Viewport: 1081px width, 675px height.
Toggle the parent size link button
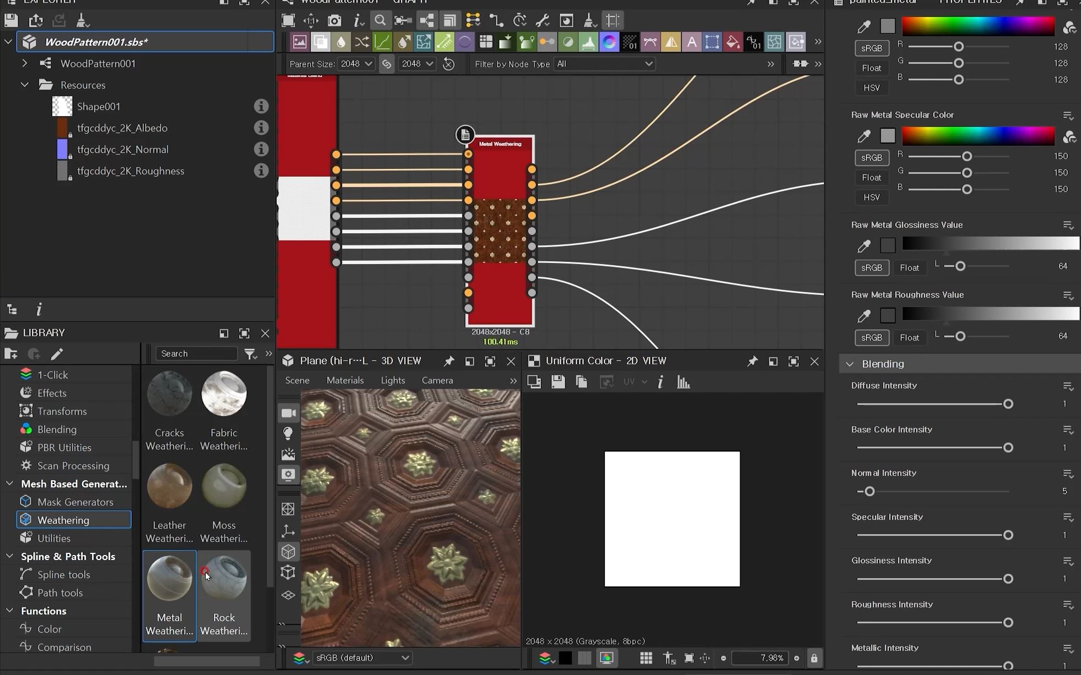pos(387,64)
